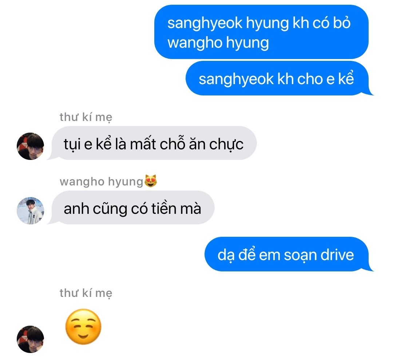Tap 'thư kí mẹ' name above smiling emoji
Image resolution: width=393 pixels, height=357 pixels.
tap(86, 293)
